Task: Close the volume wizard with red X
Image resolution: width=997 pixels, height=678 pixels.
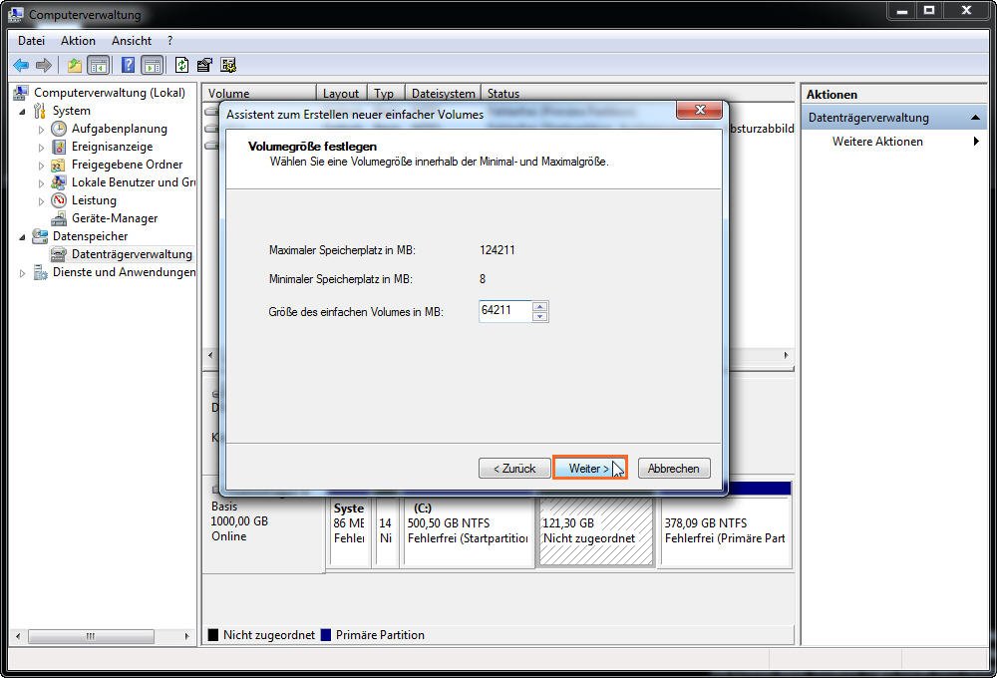Action: [700, 110]
